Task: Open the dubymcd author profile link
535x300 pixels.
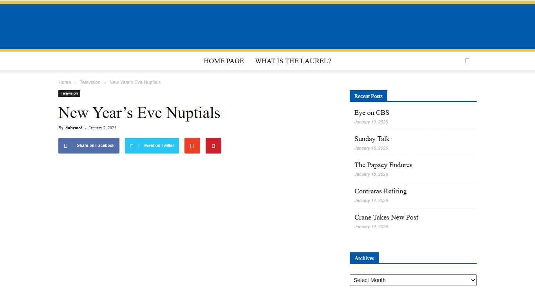Action: click(x=74, y=128)
